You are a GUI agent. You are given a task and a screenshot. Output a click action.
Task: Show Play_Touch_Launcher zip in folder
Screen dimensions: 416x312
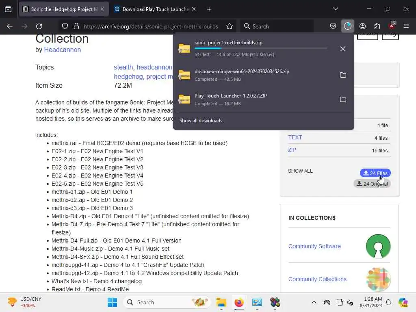click(343, 100)
